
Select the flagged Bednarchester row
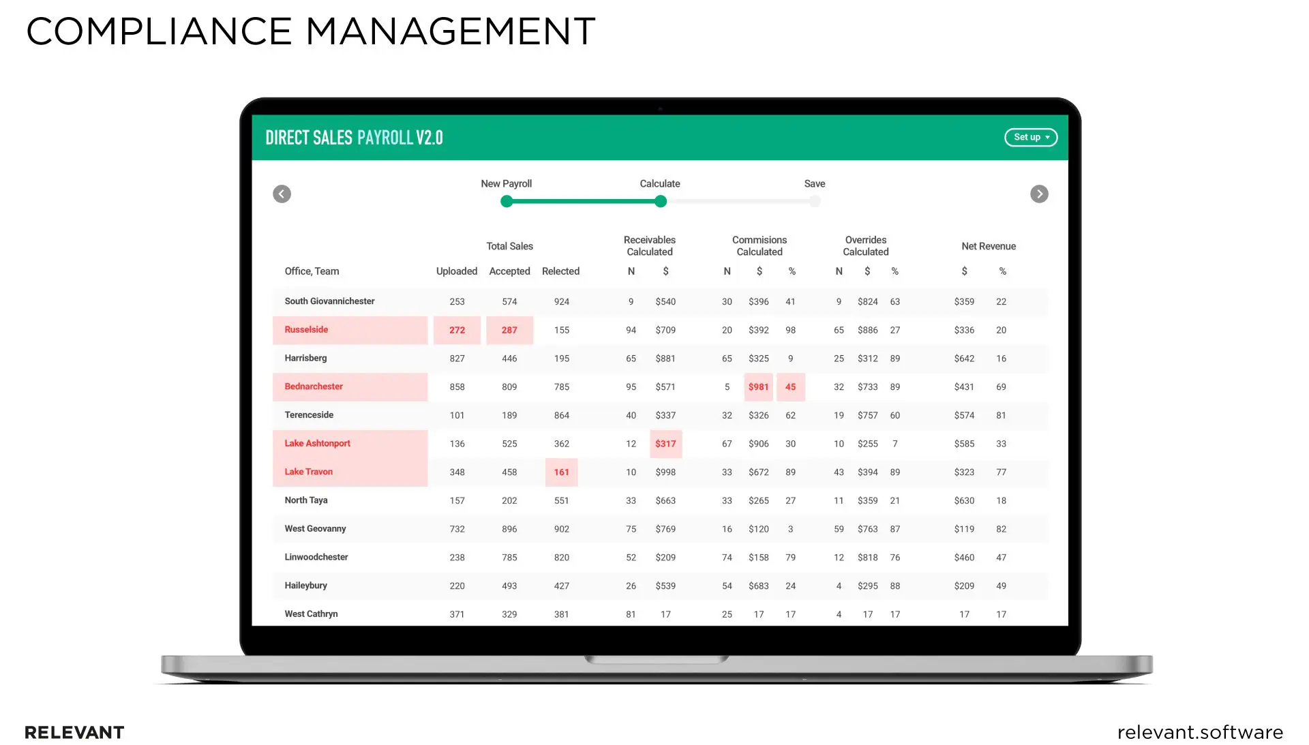click(x=350, y=386)
